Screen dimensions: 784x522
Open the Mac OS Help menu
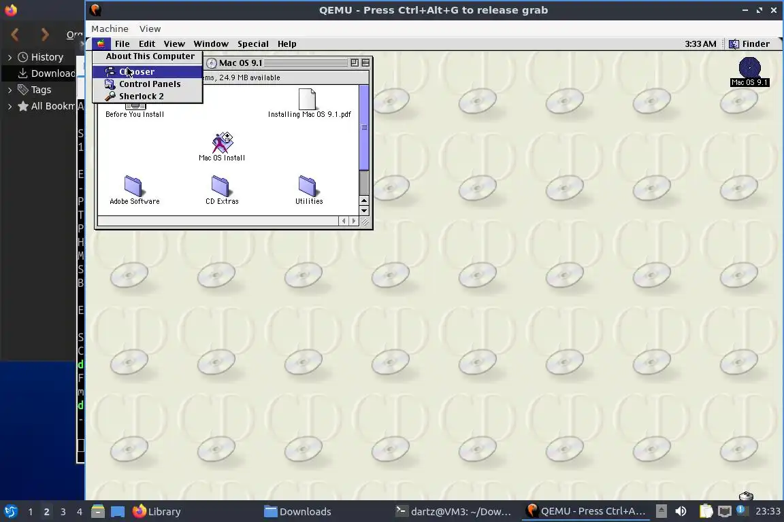click(x=287, y=44)
